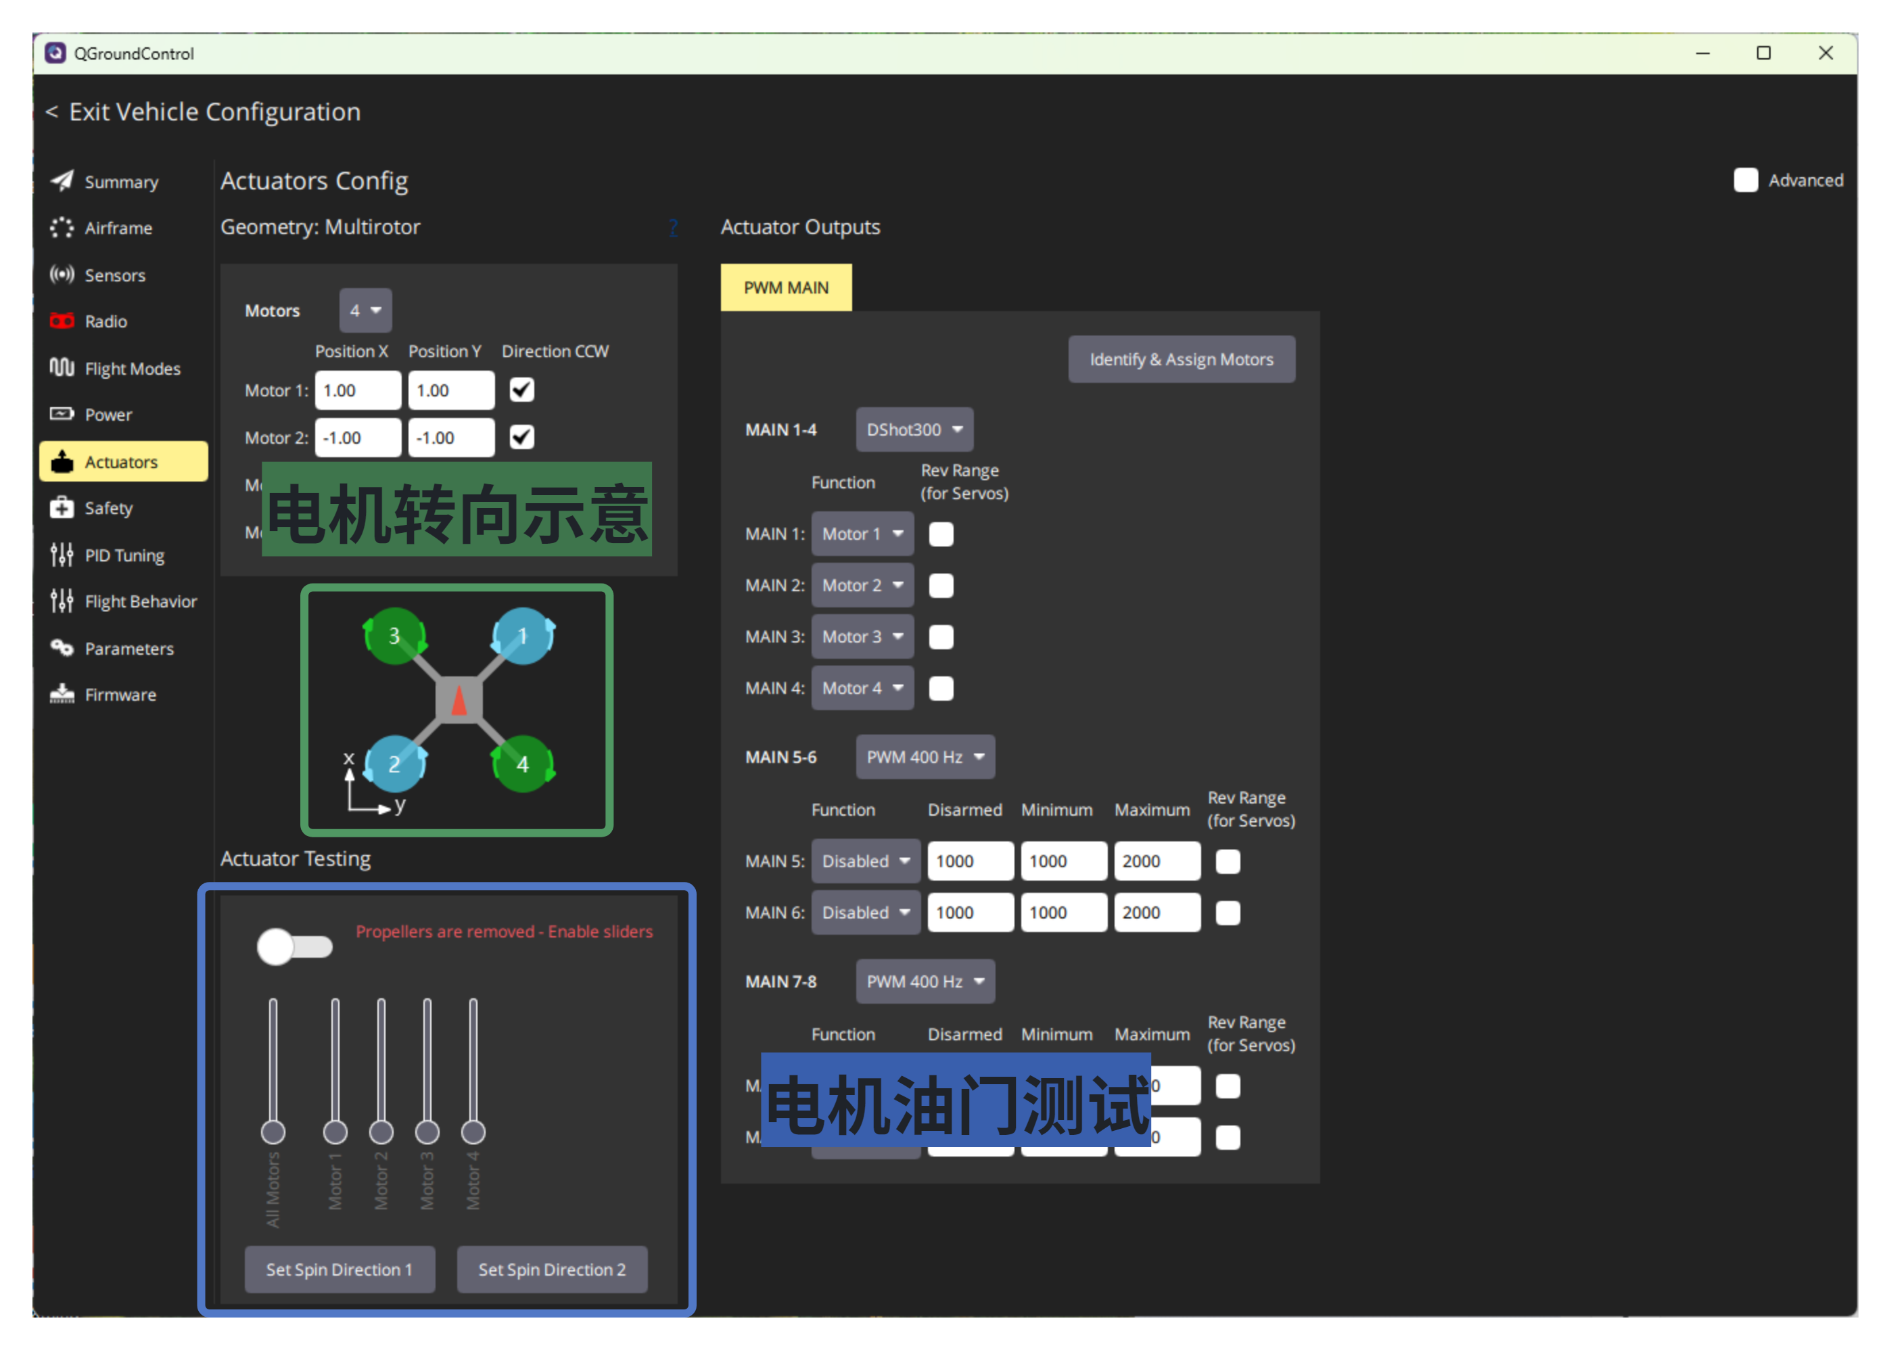Select the Power battery icon
1891x1350 pixels.
[x=62, y=414]
